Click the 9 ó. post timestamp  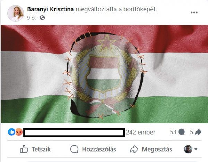[32, 18]
